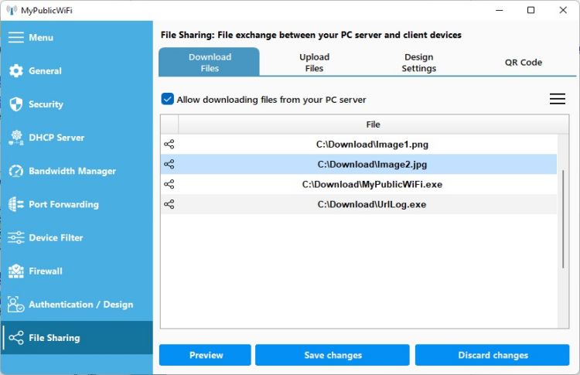This screenshot has height=375, width=580.
Task: Open the file list hamburger options menu
Action: pos(557,99)
